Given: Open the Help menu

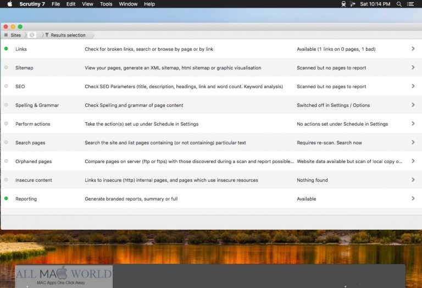Looking at the screenshot, I should pos(149,4).
